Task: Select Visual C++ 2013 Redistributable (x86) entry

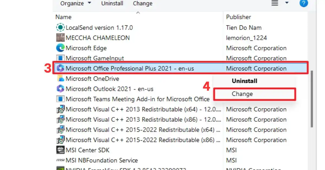Action: click(144, 120)
